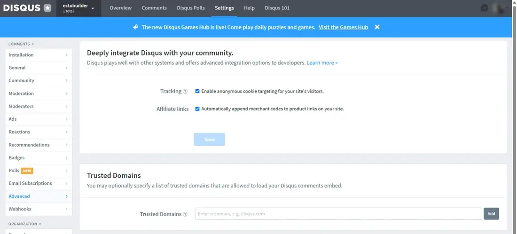Open the notifications icon in header
Screen dimensions: 517x234
(484, 8)
